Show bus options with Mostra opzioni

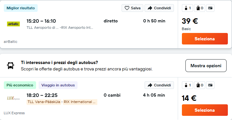206,66
